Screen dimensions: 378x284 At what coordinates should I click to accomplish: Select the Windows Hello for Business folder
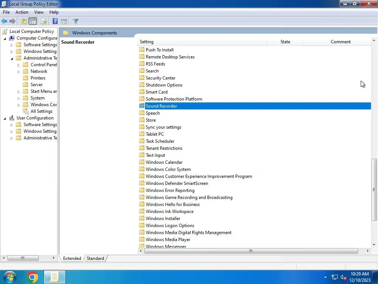[173, 204]
